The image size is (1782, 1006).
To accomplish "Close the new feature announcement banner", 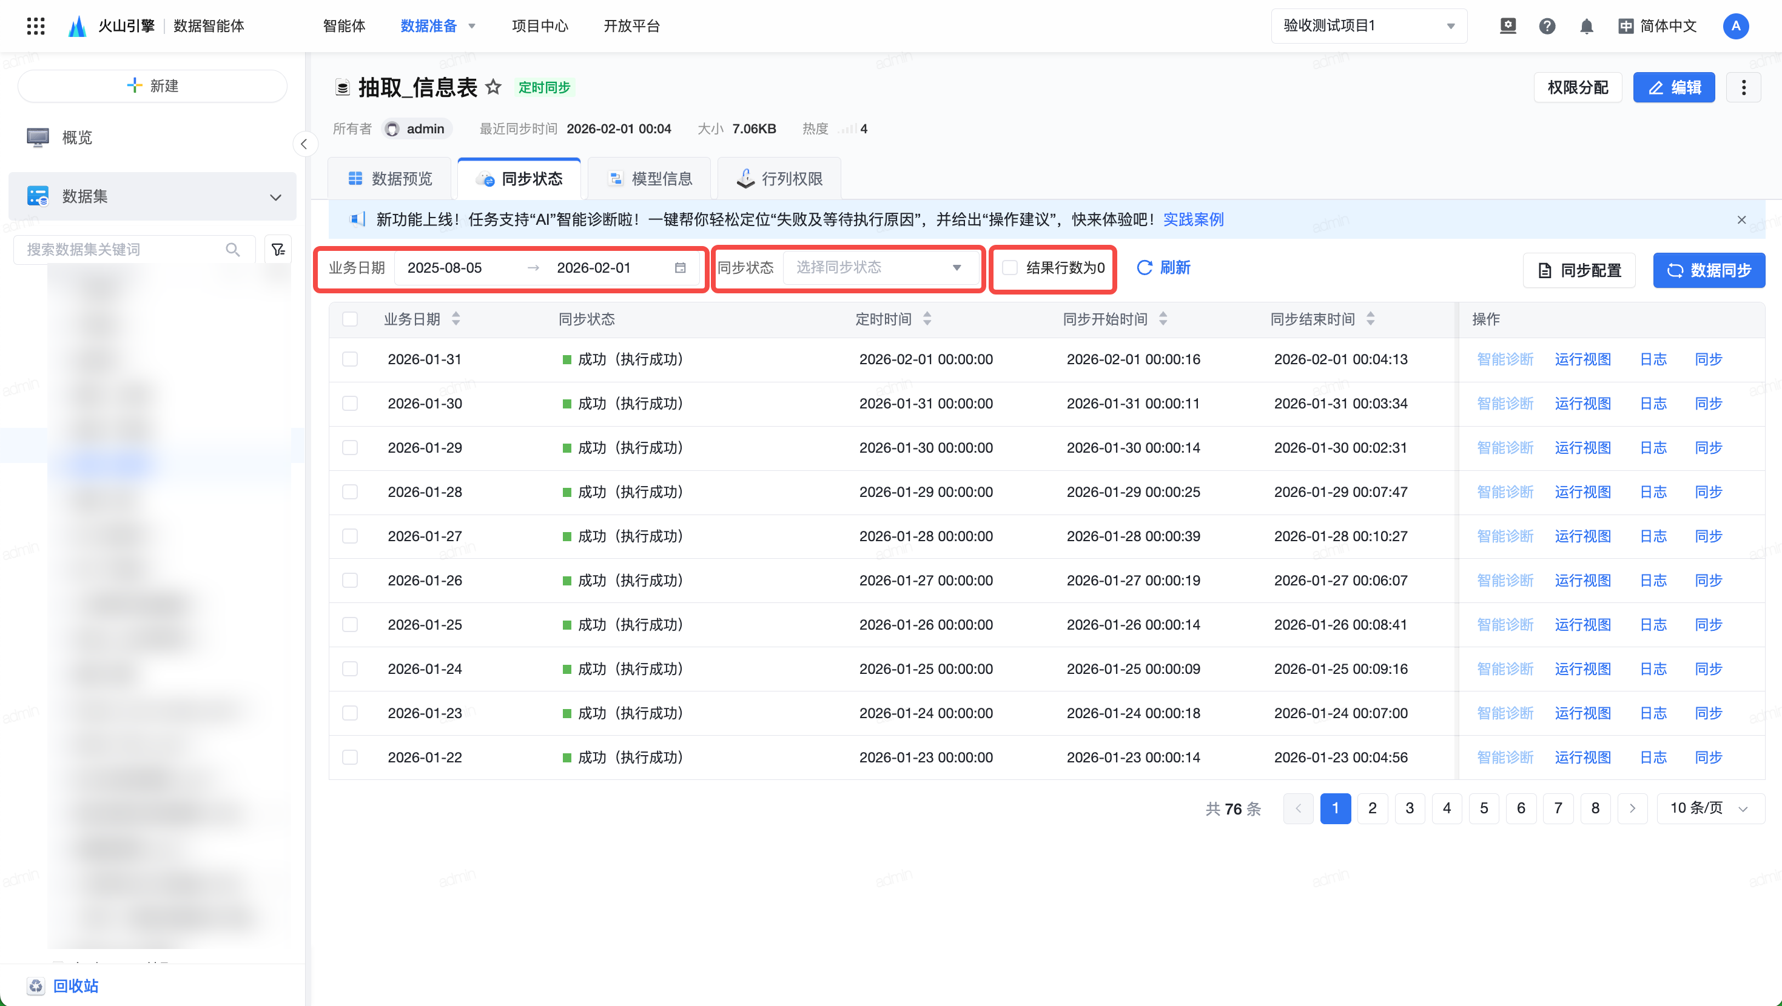I will click(x=1741, y=220).
